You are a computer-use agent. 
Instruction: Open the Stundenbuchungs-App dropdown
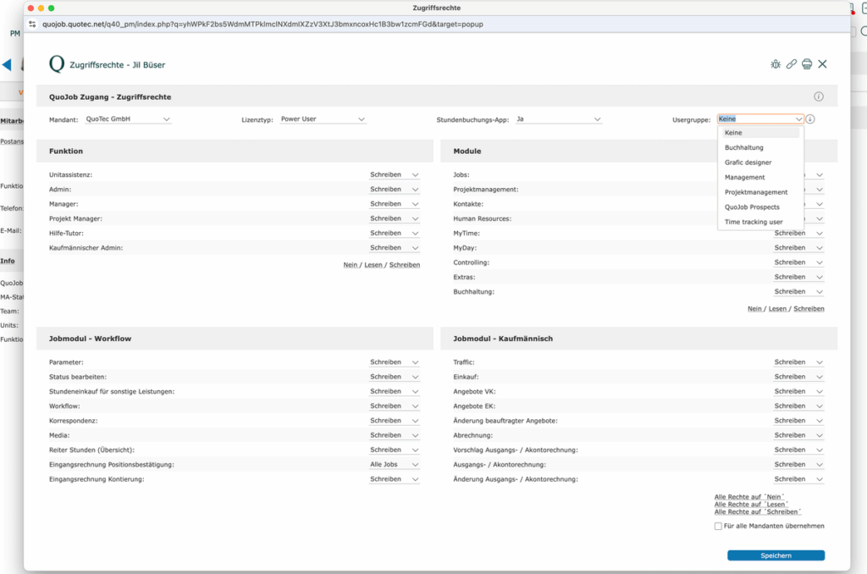tap(558, 119)
